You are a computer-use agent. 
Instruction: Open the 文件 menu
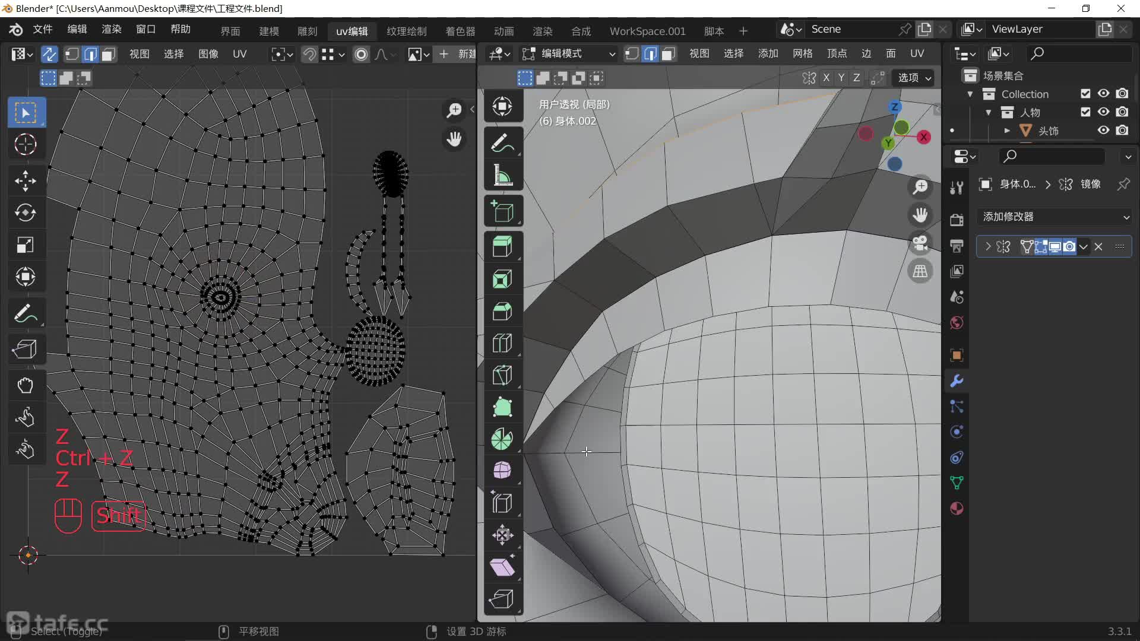[x=43, y=29]
